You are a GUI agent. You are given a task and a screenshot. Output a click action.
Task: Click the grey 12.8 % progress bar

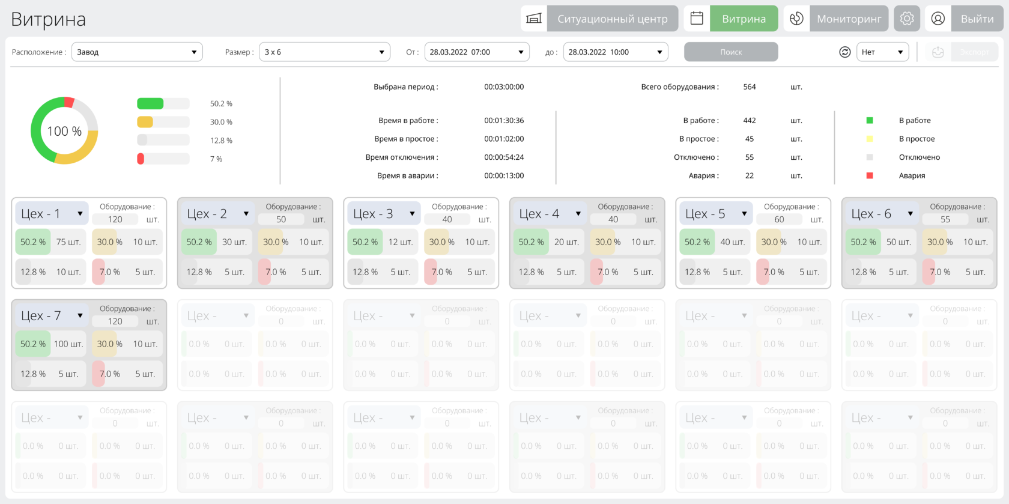click(x=163, y=141)
